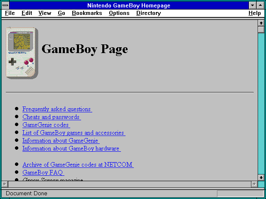Screen dimensions: 266x199
Task: Open the View menu
Action: click(x=45, y=13)
